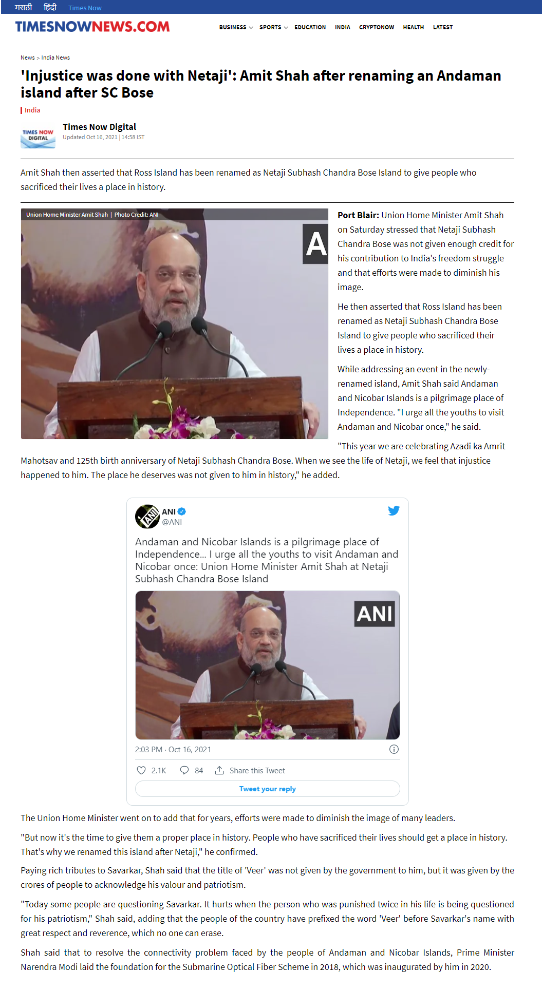542x990 pixels.
Task: Click the reply speech bubble icon
Action: pos(184,770)
